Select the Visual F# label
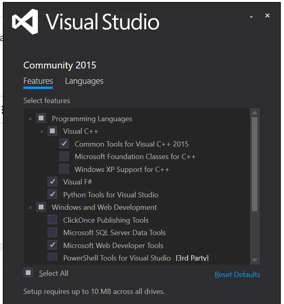284x304 pixels. pos(77,182)
